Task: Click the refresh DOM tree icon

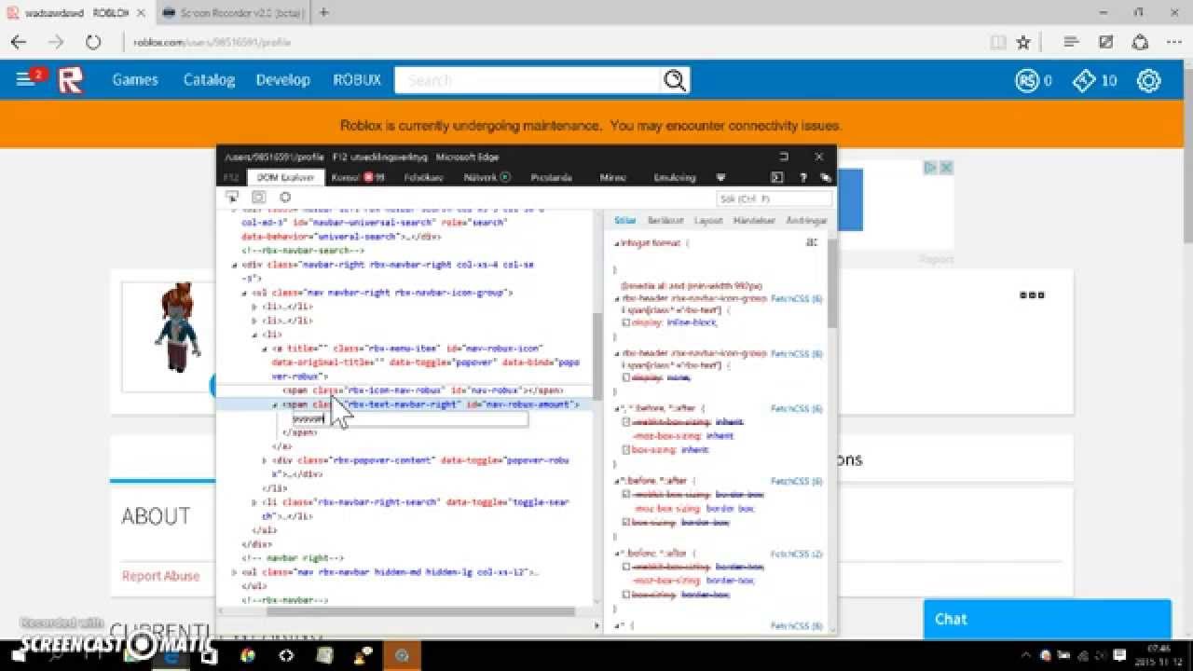Action: 285,198
